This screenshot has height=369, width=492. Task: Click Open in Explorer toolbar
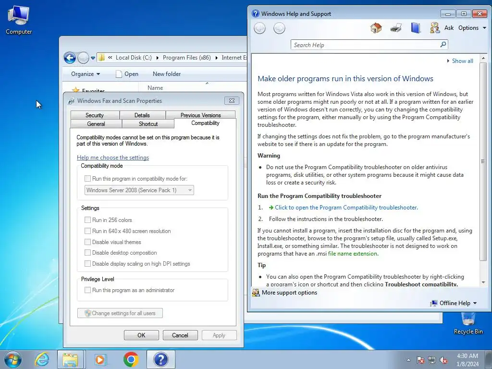[x=127, y=74]
